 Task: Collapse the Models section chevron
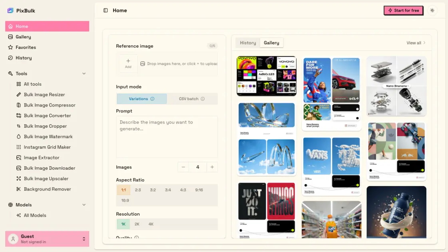pyautogui.click(x=84, y=205)
